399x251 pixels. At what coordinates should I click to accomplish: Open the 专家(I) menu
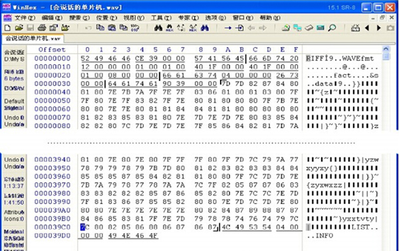coord(188,18)
